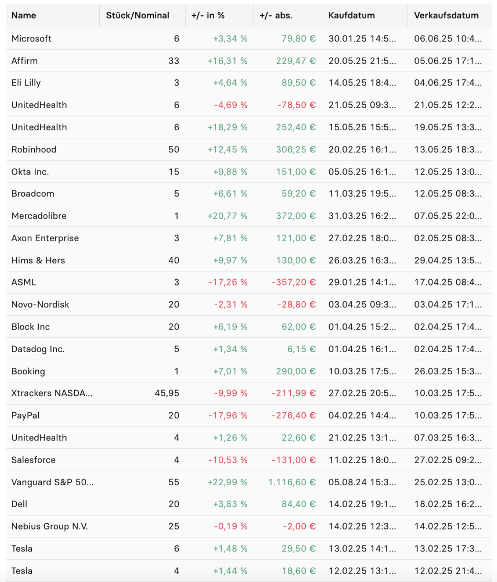This screenshot has height=582, width=497.
Task: Sort by Verkaufsdatum column header
Action: click(x=446, y=15)
